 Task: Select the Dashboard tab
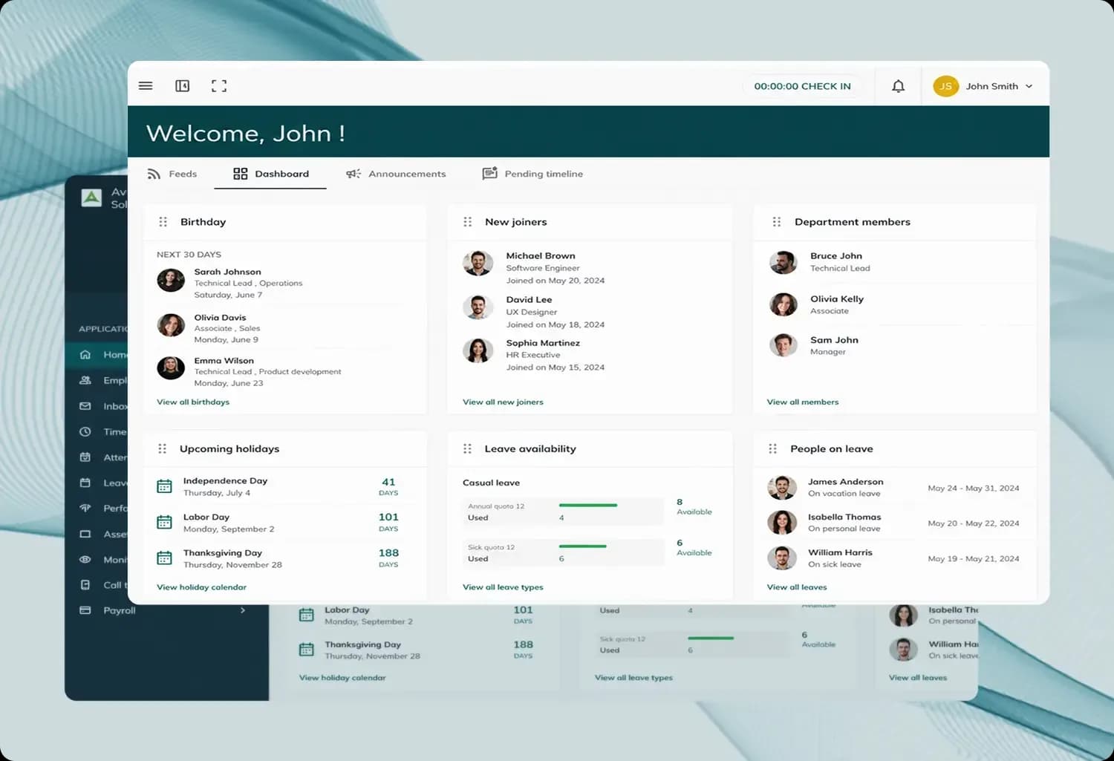pyautogui.click(x=270, y=174)
